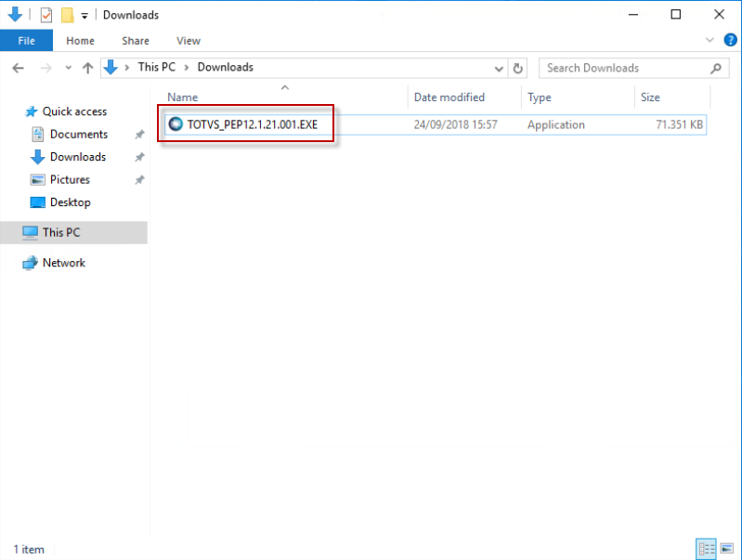Click the New folder quick access icon
This screenshot has width=742, height=560.
click(x=67, y=15)
